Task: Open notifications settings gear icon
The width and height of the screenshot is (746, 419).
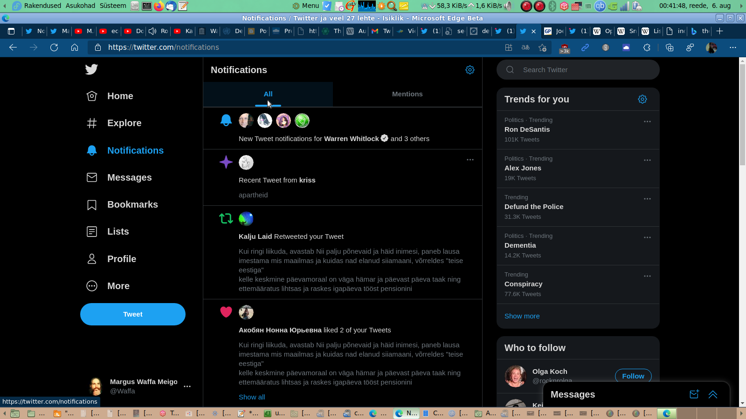Action: click(x=470, y=70)
